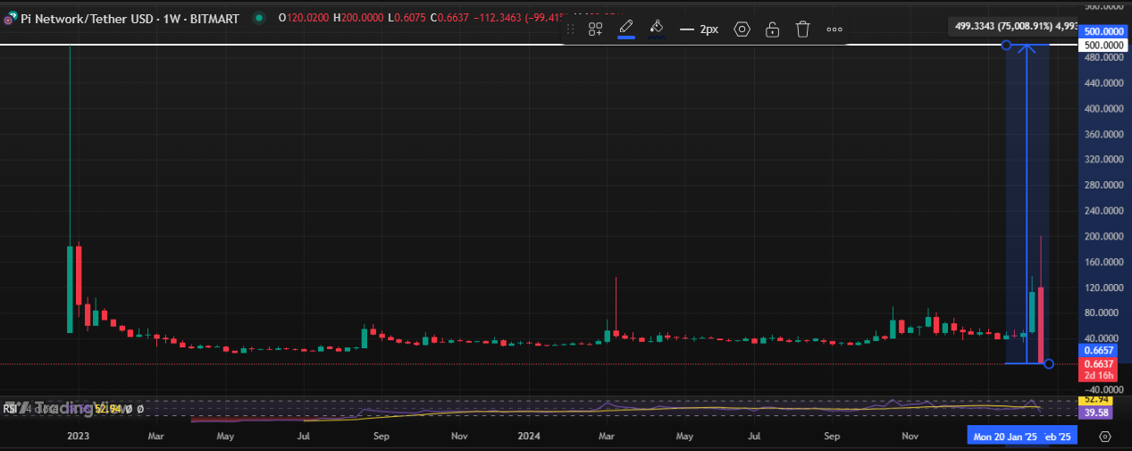Toggle the lock on the drawing
1132x451 pixels.
pos(772,29)
